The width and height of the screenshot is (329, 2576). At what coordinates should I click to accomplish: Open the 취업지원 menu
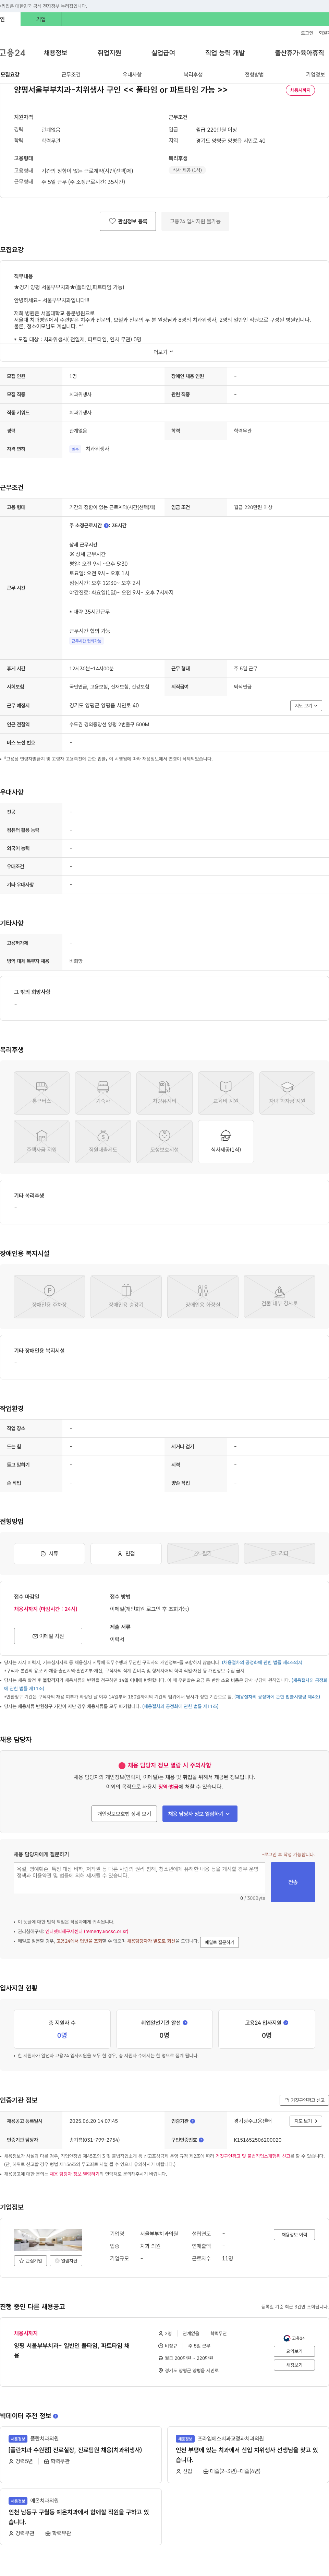pyautogui.click(x=109, y=53)
